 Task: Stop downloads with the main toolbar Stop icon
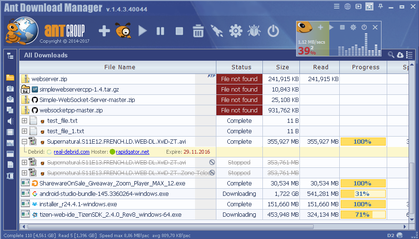coord(179,31)
